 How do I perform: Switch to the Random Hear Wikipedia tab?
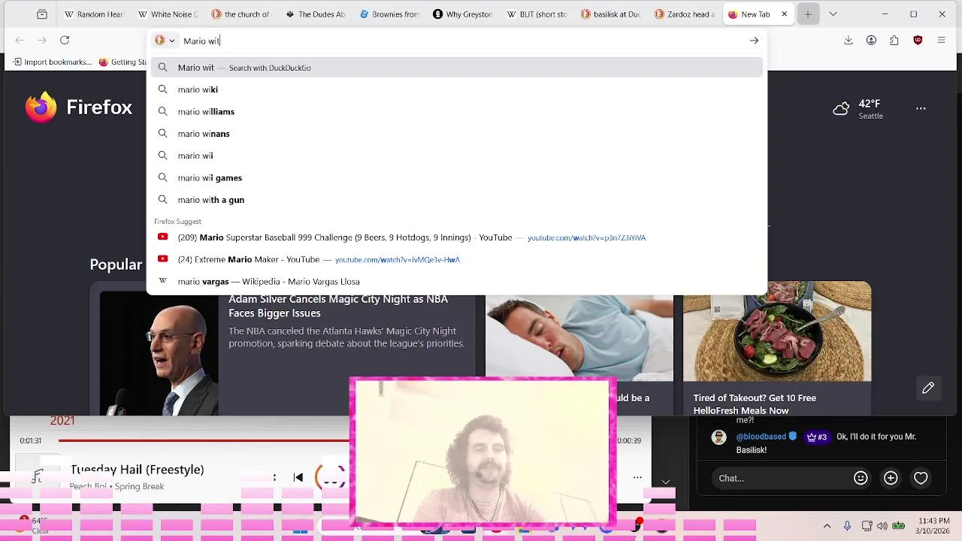pos(94,14)
